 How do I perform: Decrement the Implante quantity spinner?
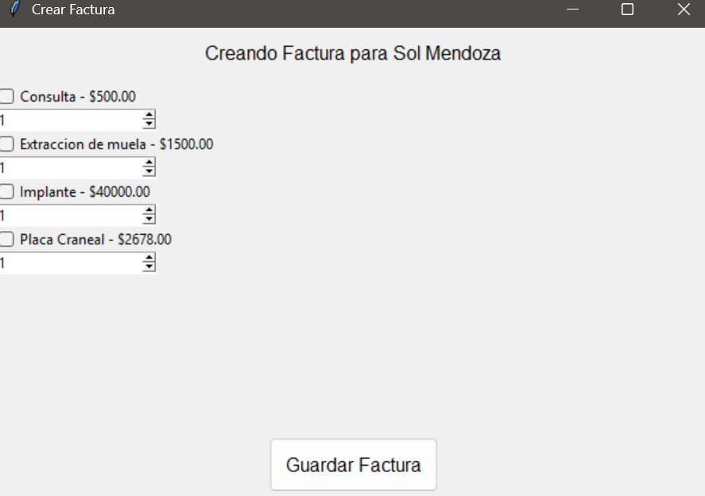(x=149, y=220)
